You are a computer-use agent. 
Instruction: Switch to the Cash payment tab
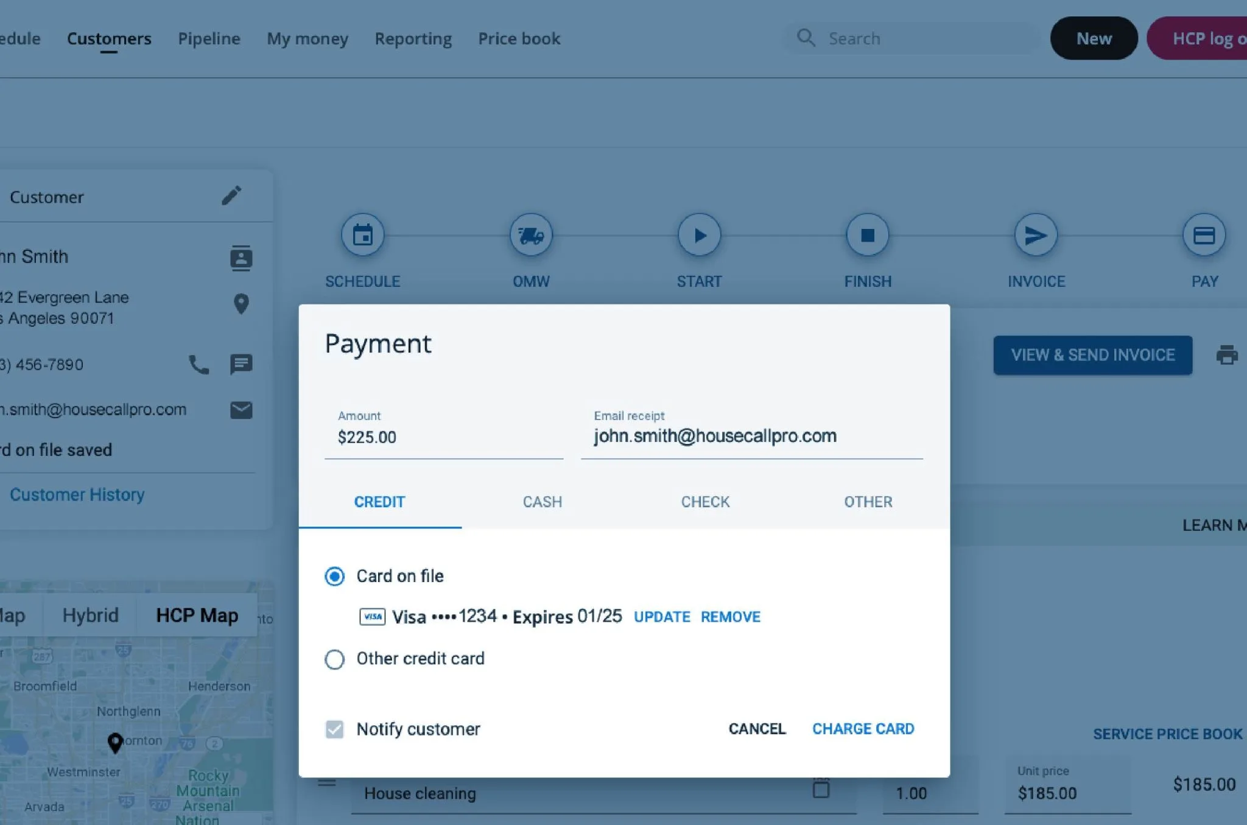pos(542,502)
